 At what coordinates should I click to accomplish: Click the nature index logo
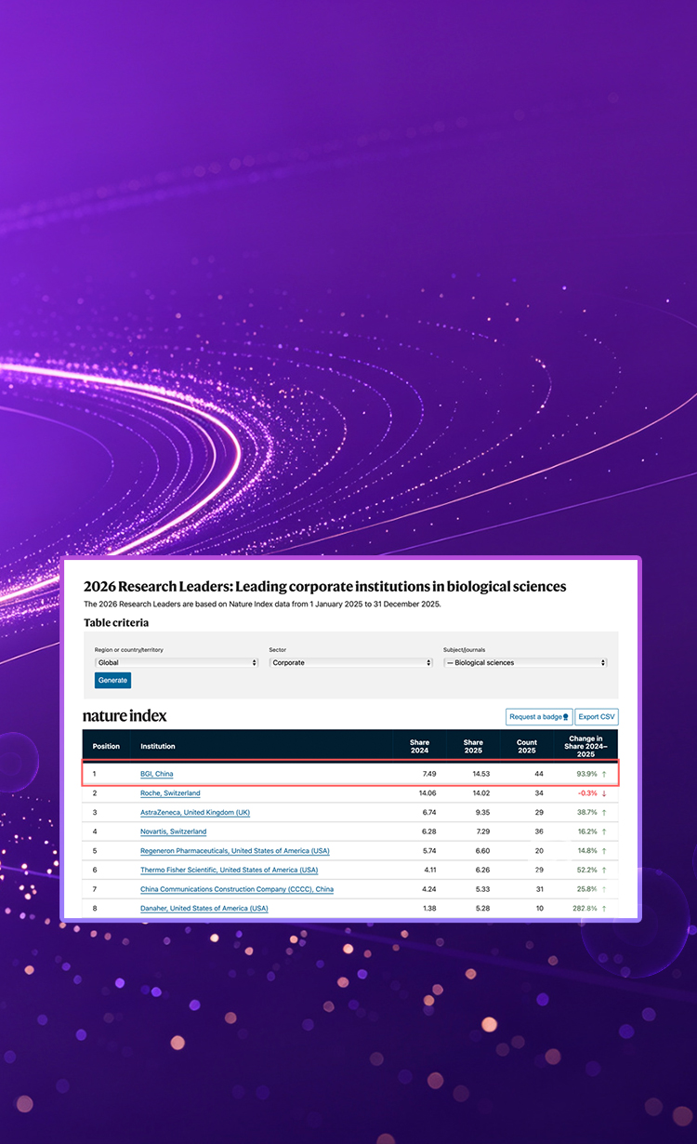[125, 715]
